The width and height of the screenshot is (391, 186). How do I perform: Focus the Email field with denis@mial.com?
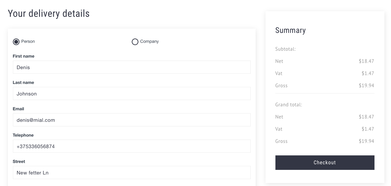point(132,120)
